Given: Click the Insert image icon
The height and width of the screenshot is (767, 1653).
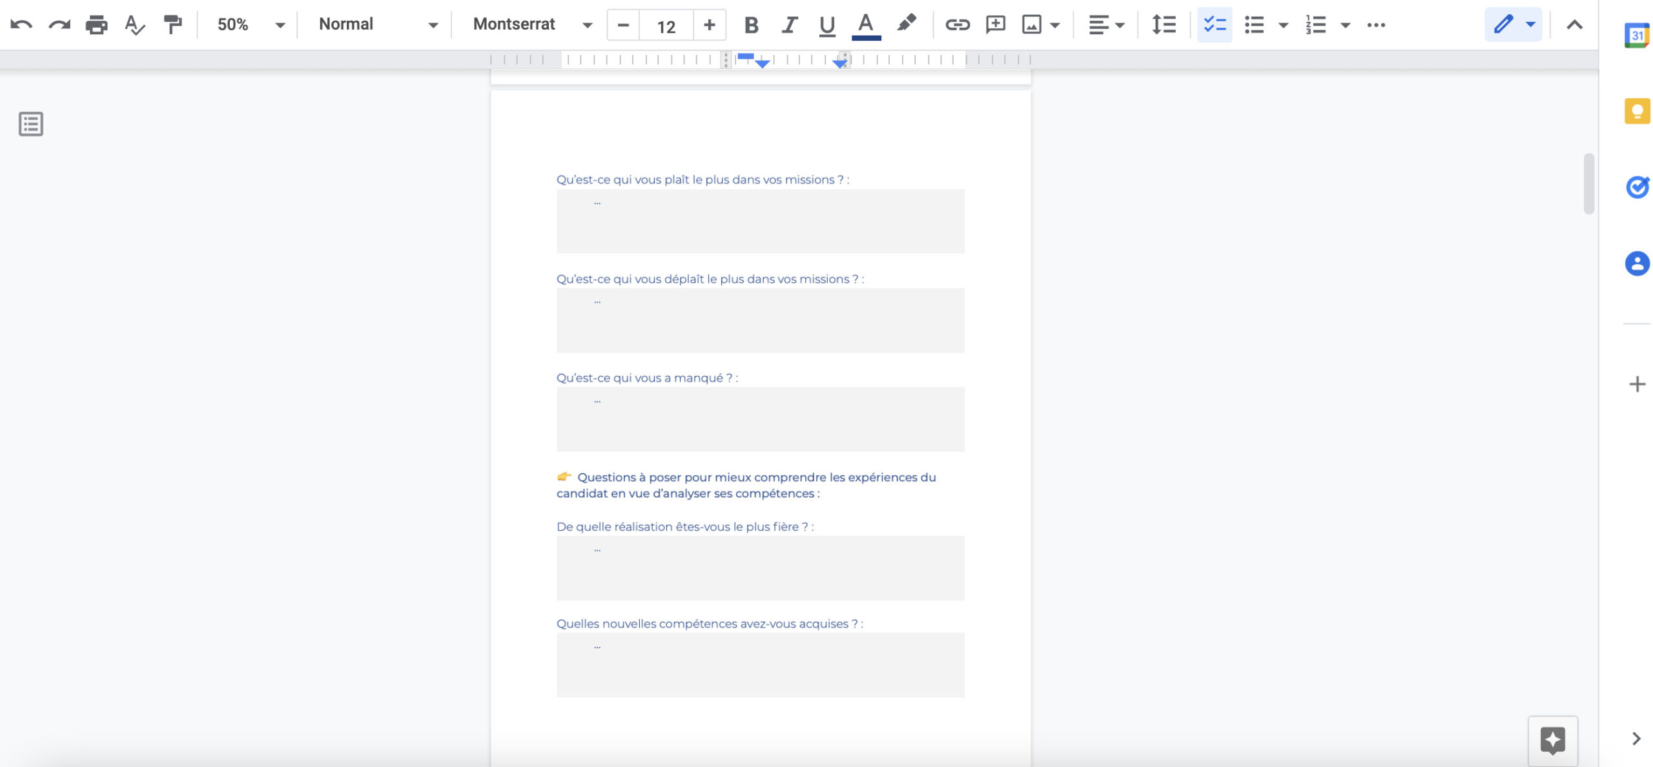Looking at the screenshot, I should pyautogui.click(x=1031, y=25).
